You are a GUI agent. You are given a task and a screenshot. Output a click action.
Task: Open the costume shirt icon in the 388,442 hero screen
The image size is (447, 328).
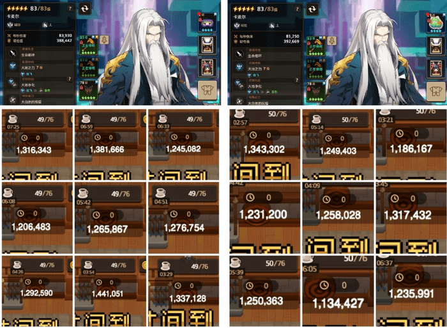tap(207, 90)
